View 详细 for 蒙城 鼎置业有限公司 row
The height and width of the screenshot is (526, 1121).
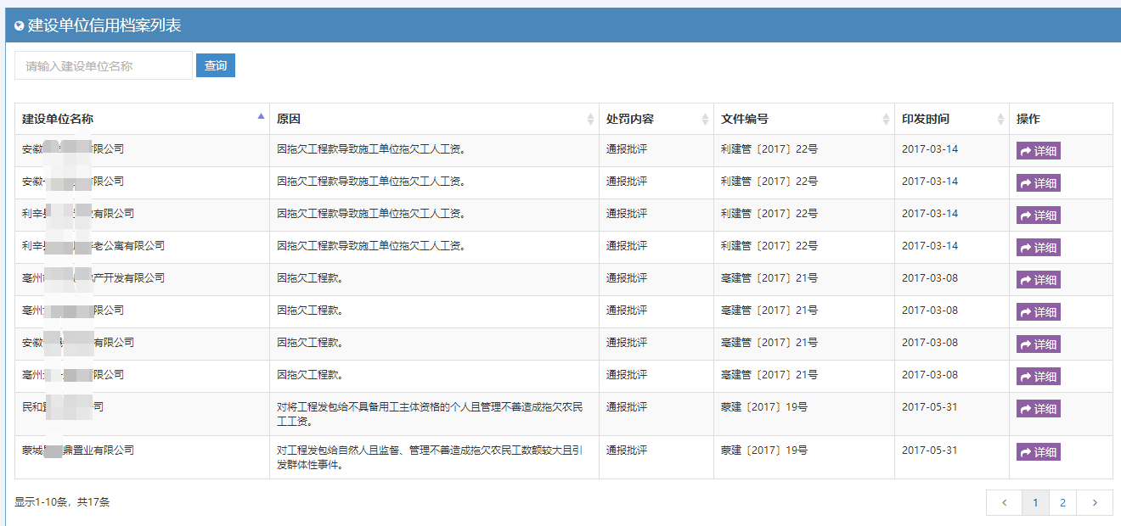pos(1039,452)
